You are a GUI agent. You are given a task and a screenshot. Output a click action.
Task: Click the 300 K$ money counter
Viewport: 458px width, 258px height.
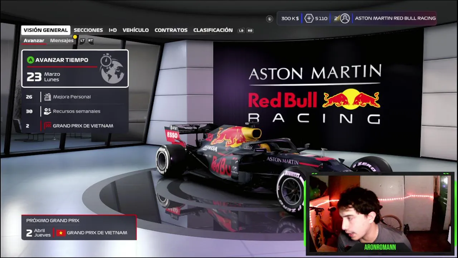pos(290,18)
